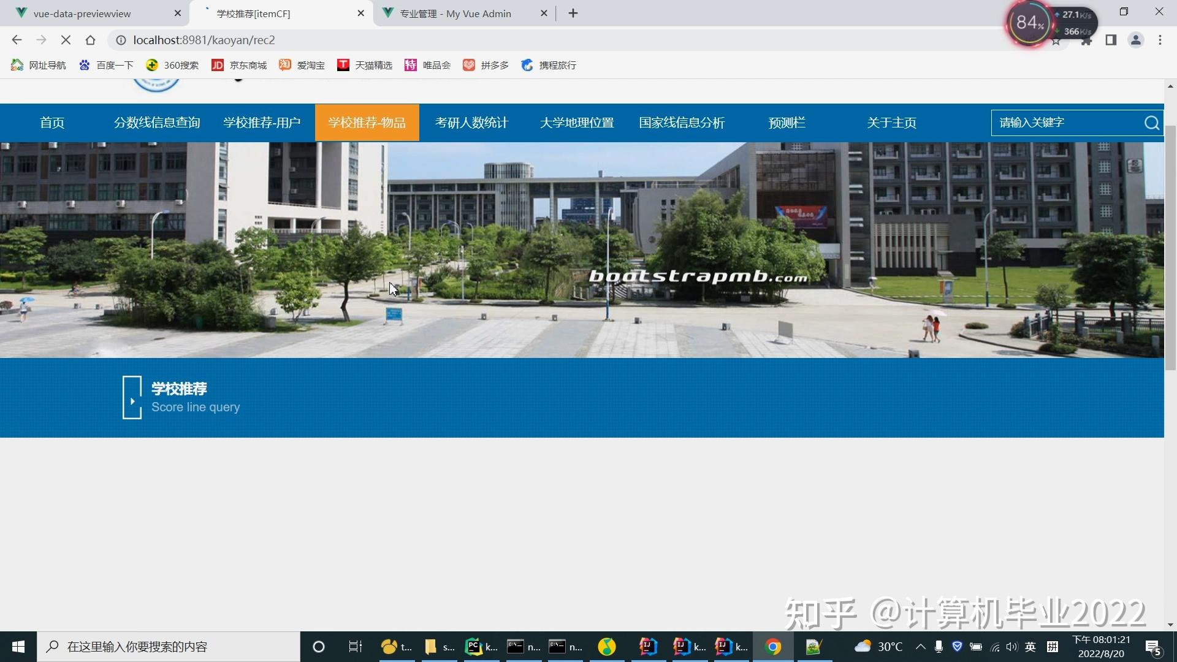Toggle the browser side panel icon

(x=1110, y=40)
